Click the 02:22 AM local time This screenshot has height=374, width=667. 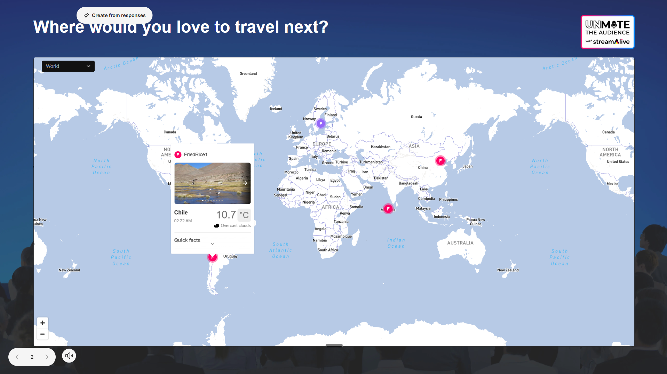point(183,221)
